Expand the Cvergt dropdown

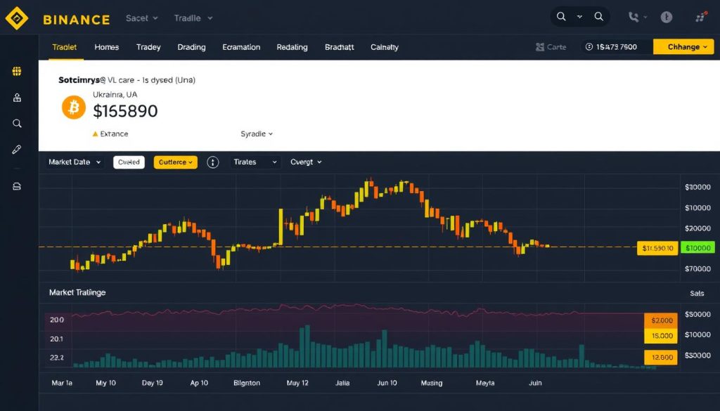(306, 162)
